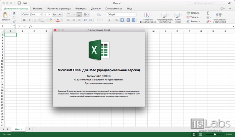Screen dimensions: 235x137
Task: Open the font size 12 dropdown
Action: [x=50, y=14]
